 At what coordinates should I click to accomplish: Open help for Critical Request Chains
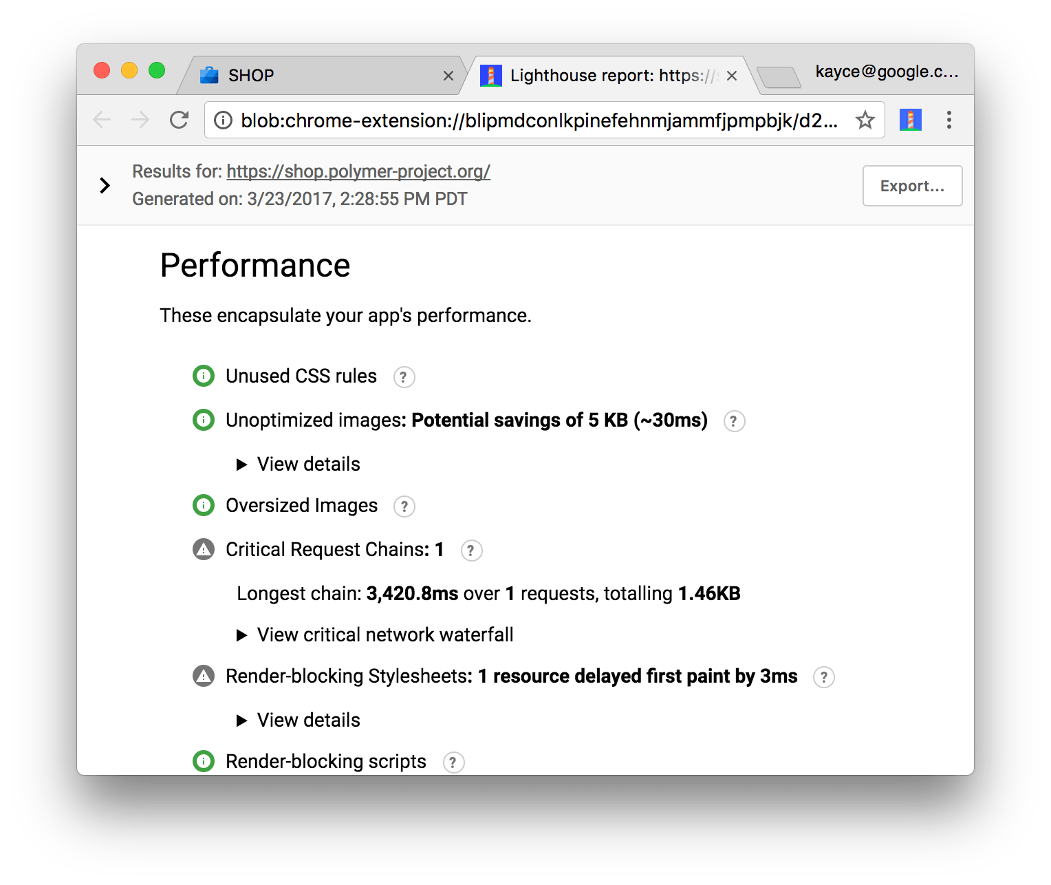471,551
